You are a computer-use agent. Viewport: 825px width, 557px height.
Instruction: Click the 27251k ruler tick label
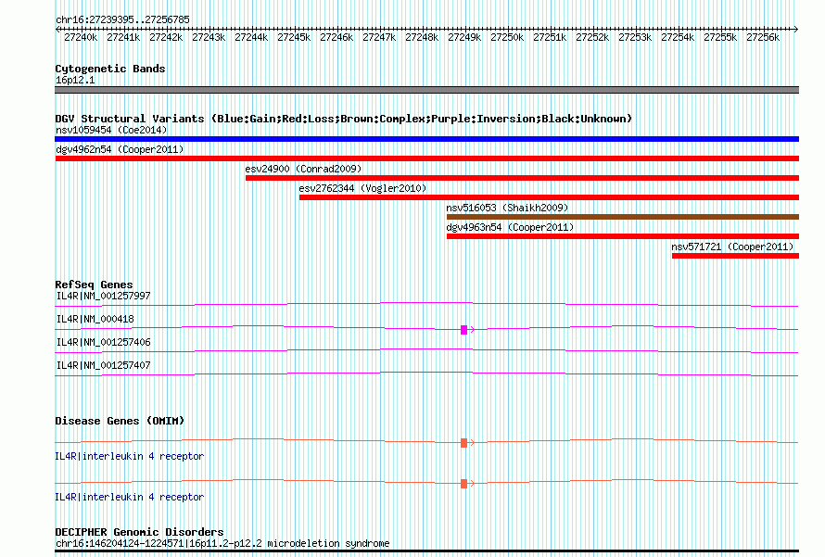pyautogui.click(x=550, y=37)
